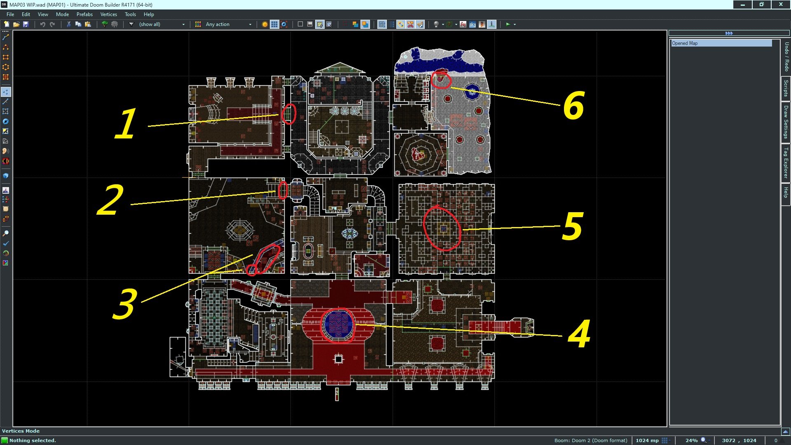Image resolution: width=791 pixels, height=445 pixels.
Task: Switch to ceiling textures view mode
Action: (329, 24)
